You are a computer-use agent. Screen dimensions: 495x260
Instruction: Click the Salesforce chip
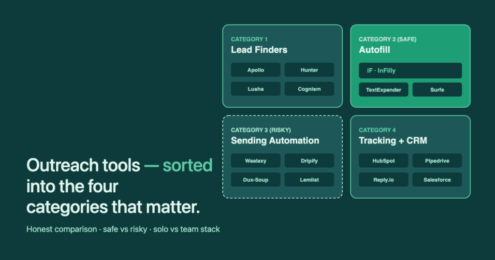(437, 180)
